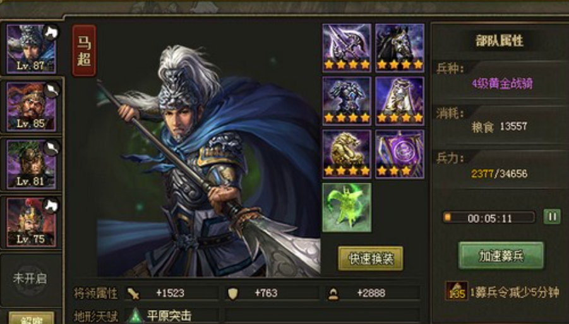This screenshot has width=569, height=324.
Task: Click the 快速换装 quick equip button
Action: pos(371,258)
